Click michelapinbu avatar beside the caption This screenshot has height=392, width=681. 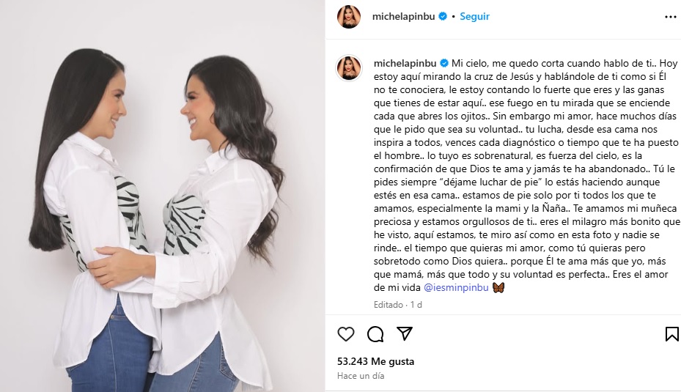tap(349, 67)
